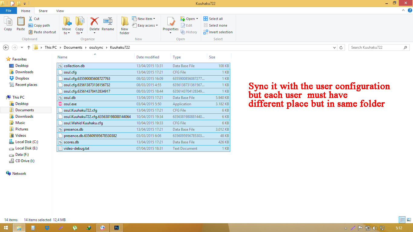This screenshot has width=413, height=232.
Task: Open the Easy access dropdown
Action: 145,25
